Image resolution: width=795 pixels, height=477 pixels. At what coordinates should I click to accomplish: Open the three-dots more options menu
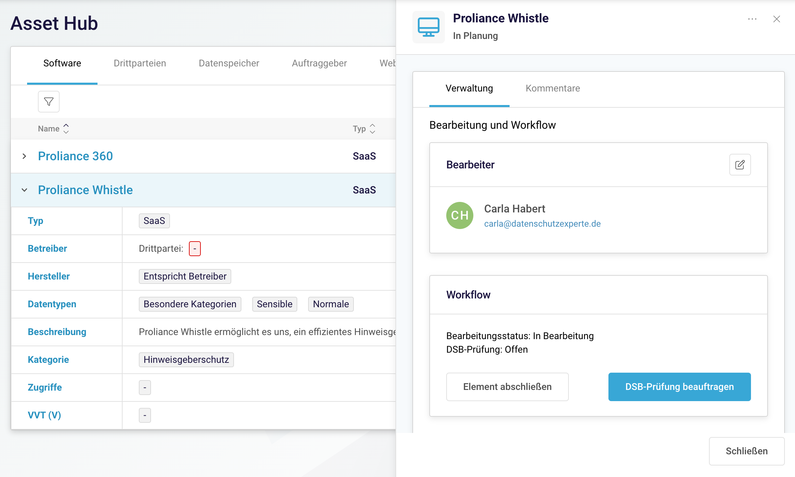pyautogui.click(x=752, y=19)
